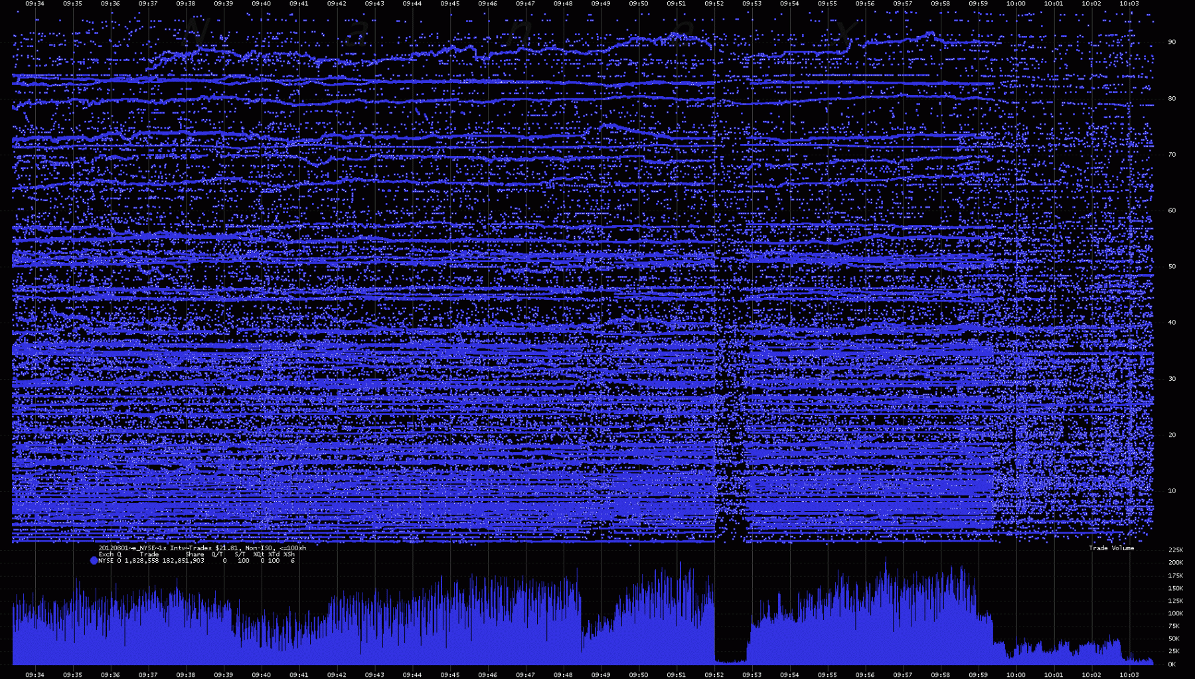
Task: Click the 80 label on price axis
Action: point(1172,98)
